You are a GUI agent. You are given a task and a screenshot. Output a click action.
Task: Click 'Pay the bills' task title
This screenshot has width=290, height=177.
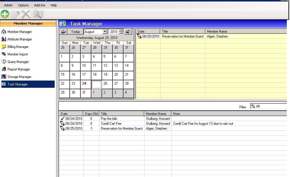(x=109, y=119)
